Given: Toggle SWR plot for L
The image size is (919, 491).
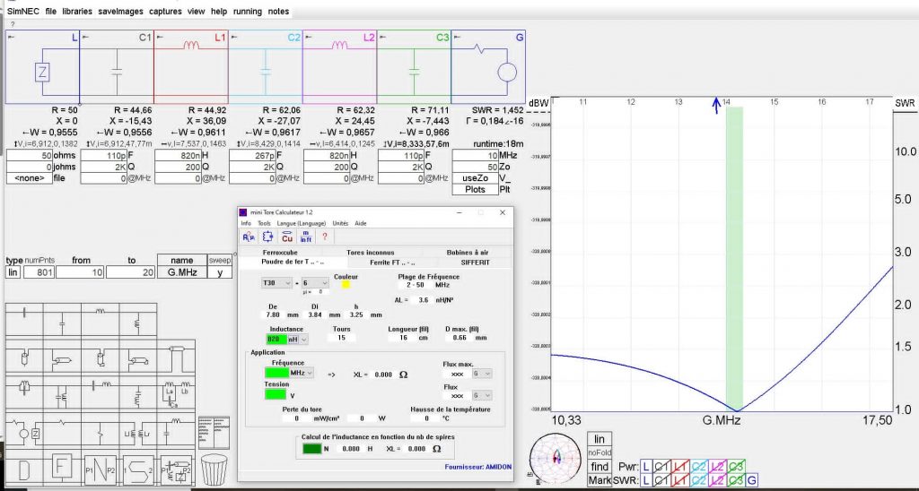Looking at the screenshot, I should (x=646, y=480).
